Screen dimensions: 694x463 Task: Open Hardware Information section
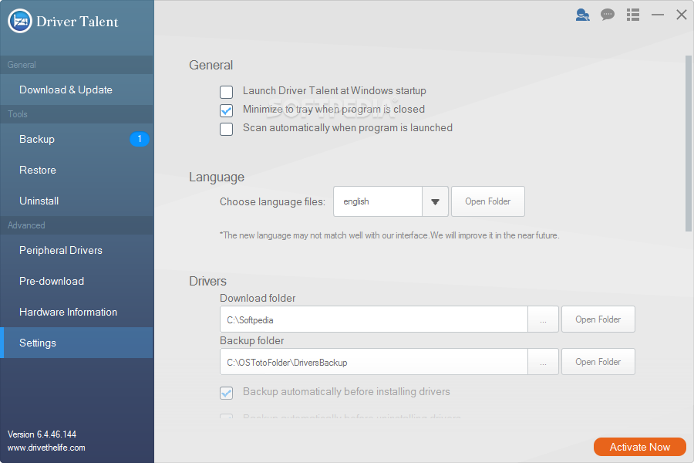(x=77, y=312)
